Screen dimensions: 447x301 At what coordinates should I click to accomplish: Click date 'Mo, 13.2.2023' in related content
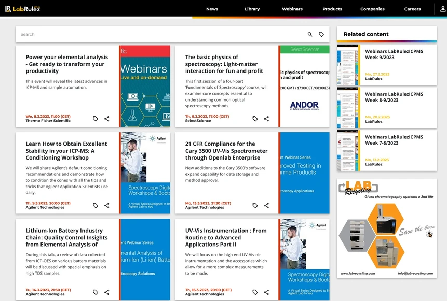(x=377, y=160)
